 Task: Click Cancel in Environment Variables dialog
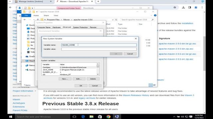coord(95,86)
